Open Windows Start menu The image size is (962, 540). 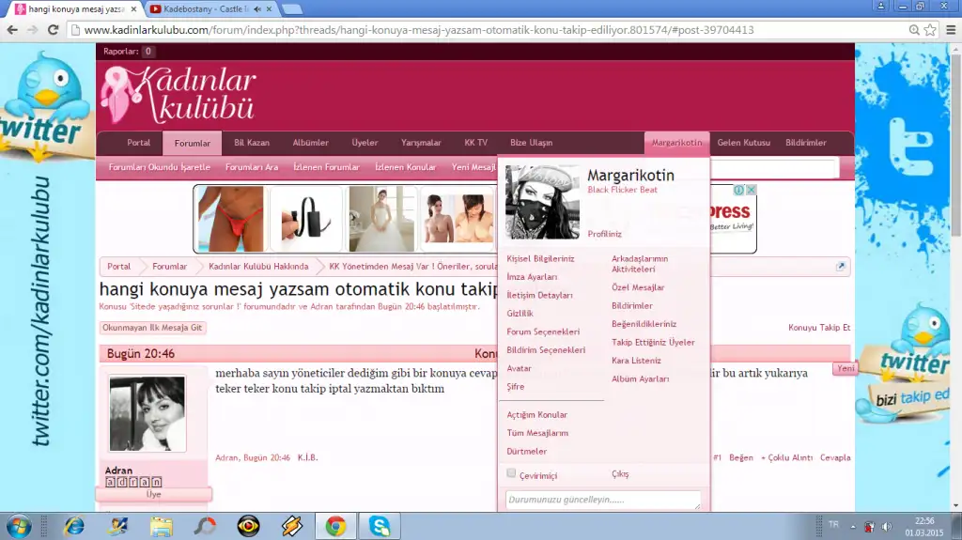point(19,527)
